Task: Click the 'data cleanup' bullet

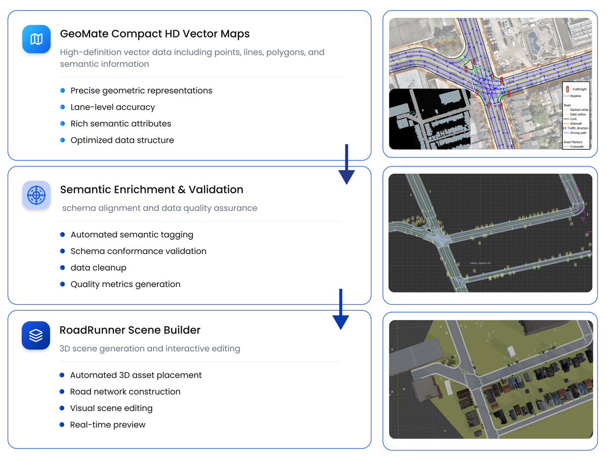Action: pyautogui.click(x=93, y=268)
